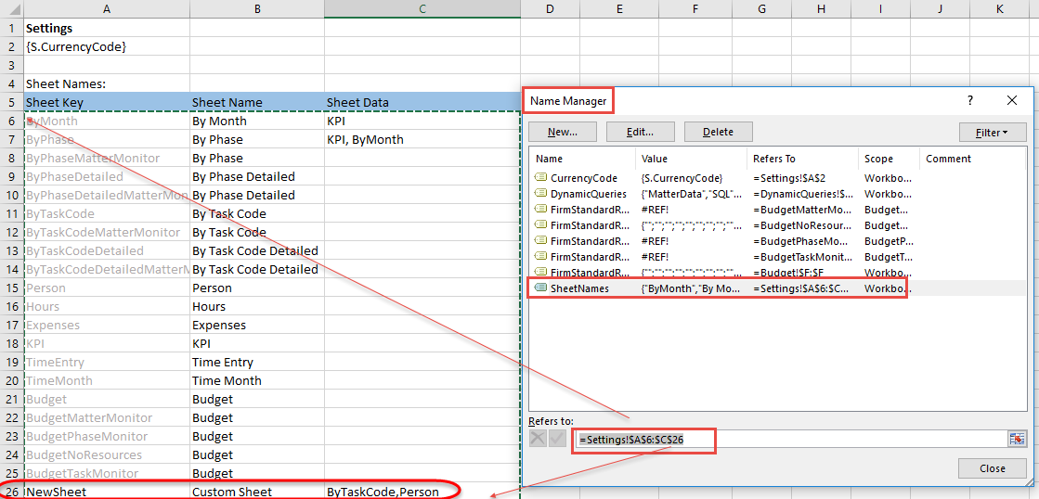1039x499 pixels.
Task: Select the first FirmStandardR entry with #REF! value
Action: coord(589,210)
